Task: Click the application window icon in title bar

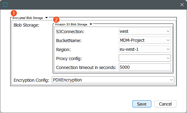Action: coord(5,5)
